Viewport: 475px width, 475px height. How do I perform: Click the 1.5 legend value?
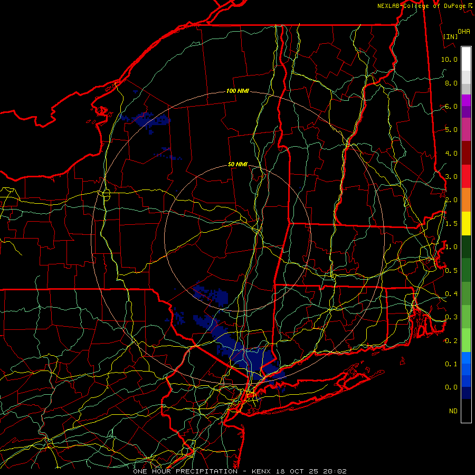point(451,224)
